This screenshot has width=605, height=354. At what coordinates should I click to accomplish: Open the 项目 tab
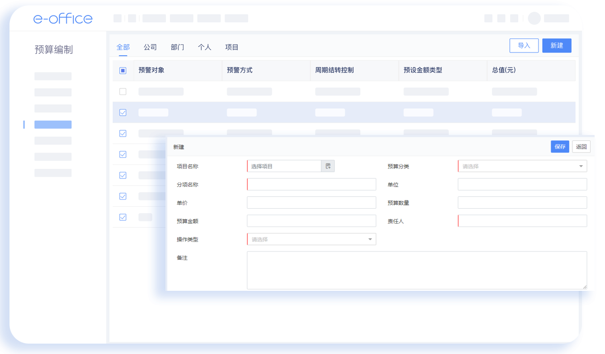pos(232,47)
